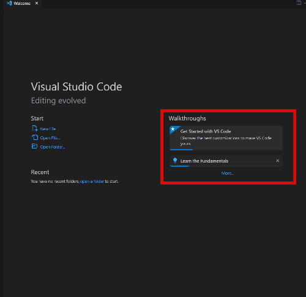Split the editor using the top-right layout icon
Screen dimensions: 306x297
tap(299, 3)
